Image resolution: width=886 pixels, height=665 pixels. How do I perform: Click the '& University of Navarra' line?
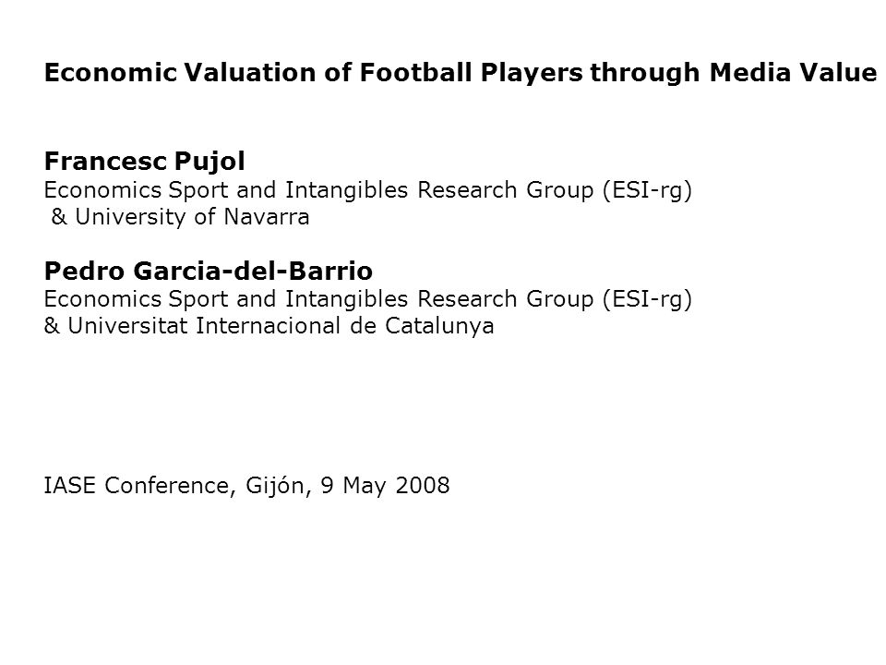click(180, 216)
